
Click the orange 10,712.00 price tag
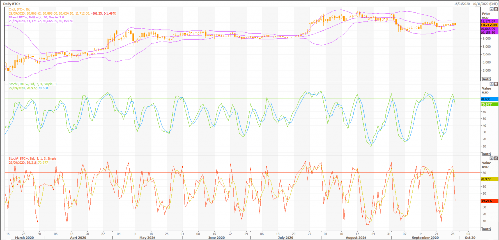(x=487, y=25)
